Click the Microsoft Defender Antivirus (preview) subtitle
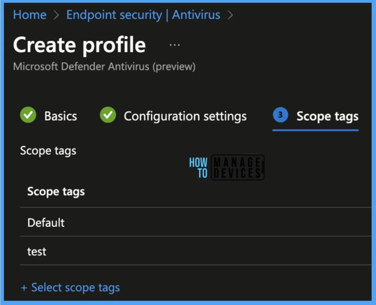Viewport: 376px width, 305px height. click(104, 67)
